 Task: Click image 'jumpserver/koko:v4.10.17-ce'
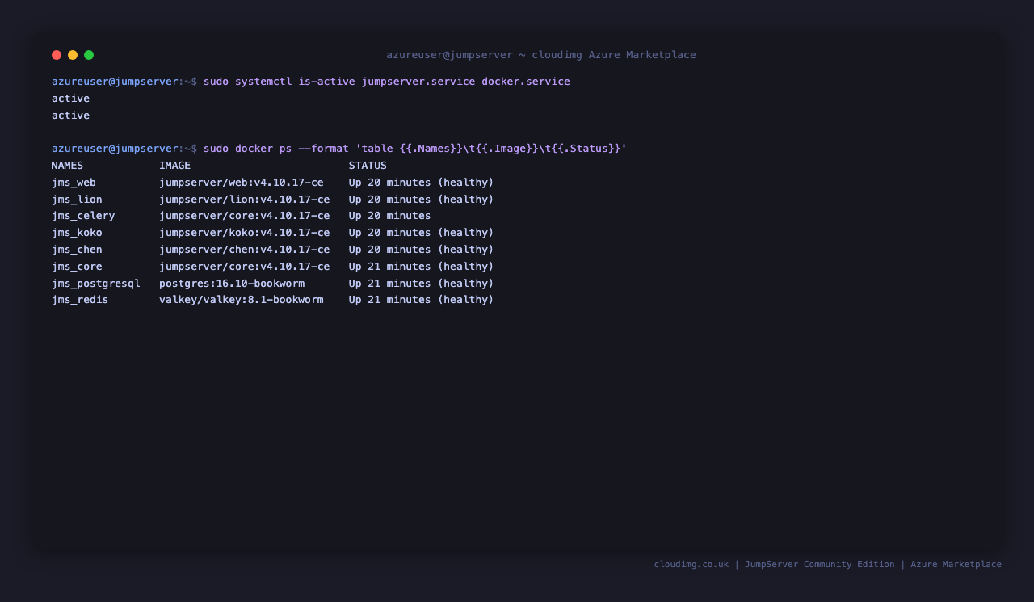(x=245, y=233)
